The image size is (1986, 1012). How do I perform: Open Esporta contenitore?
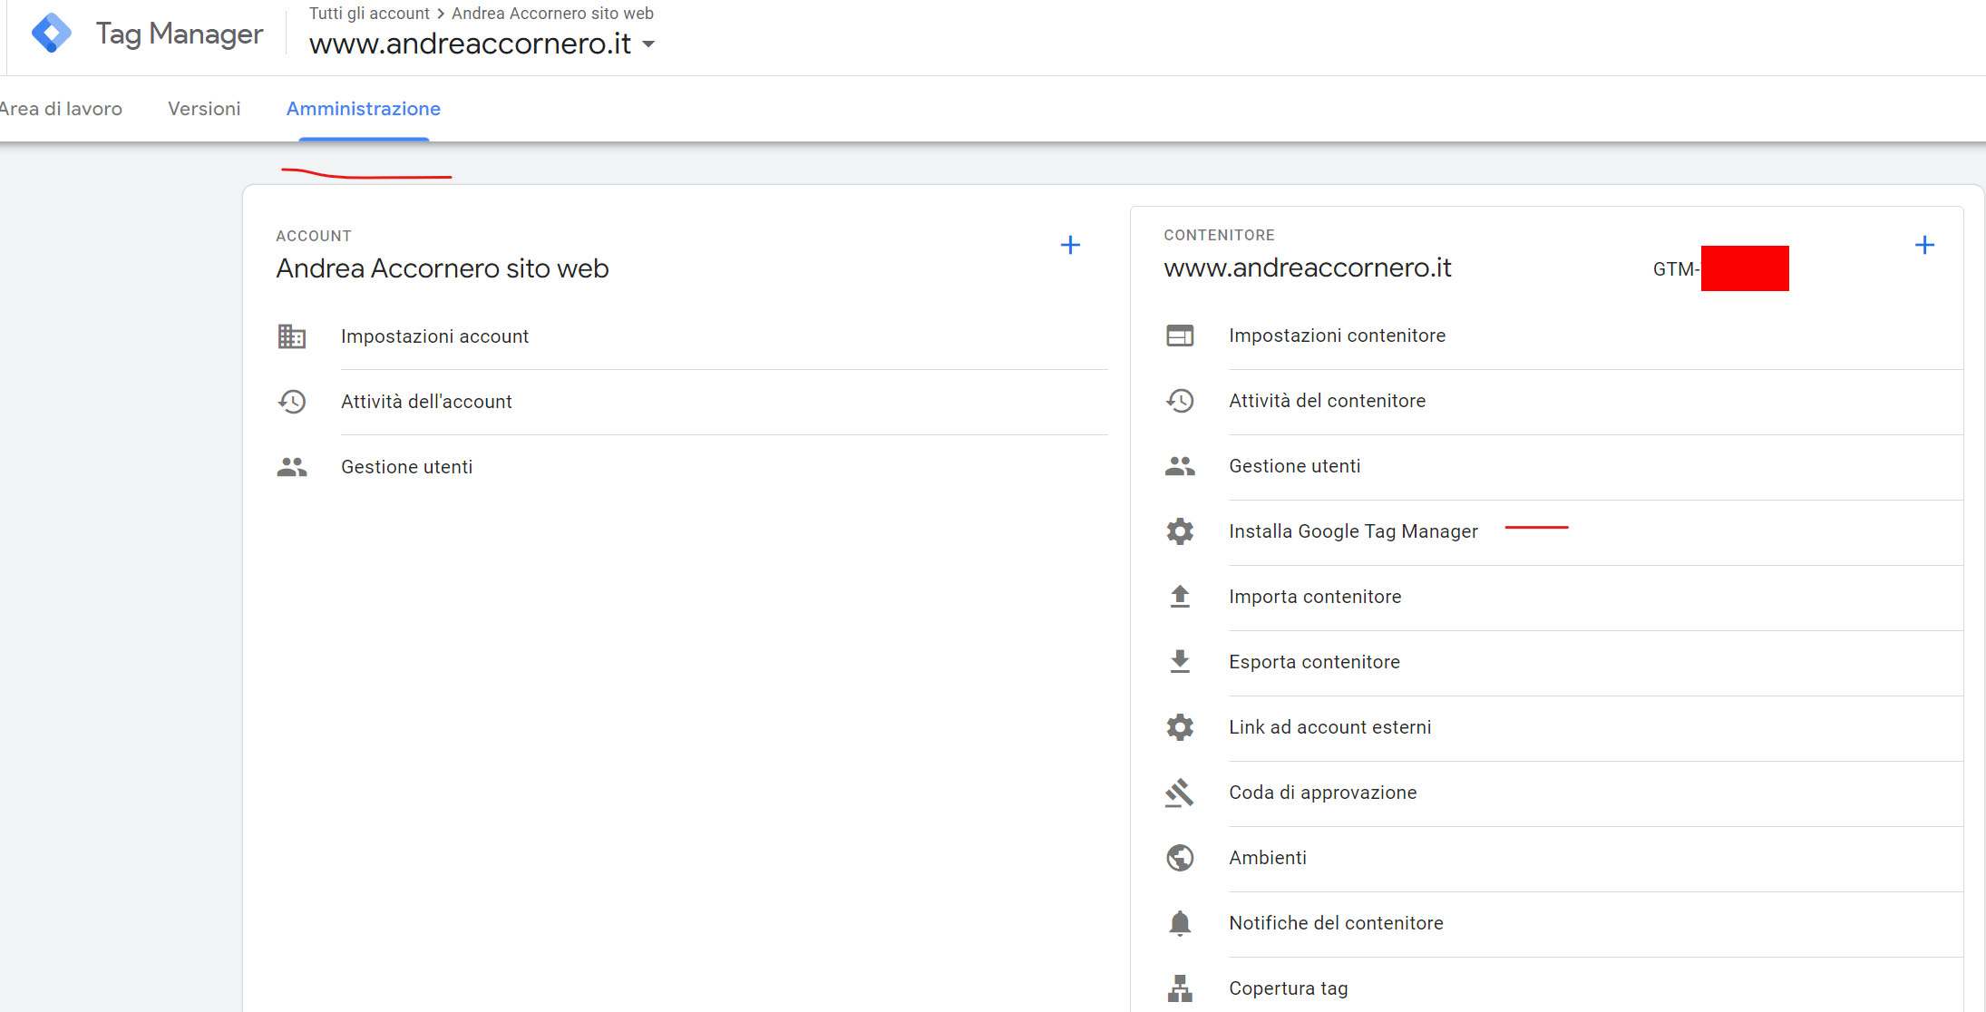pos(1314,662)
